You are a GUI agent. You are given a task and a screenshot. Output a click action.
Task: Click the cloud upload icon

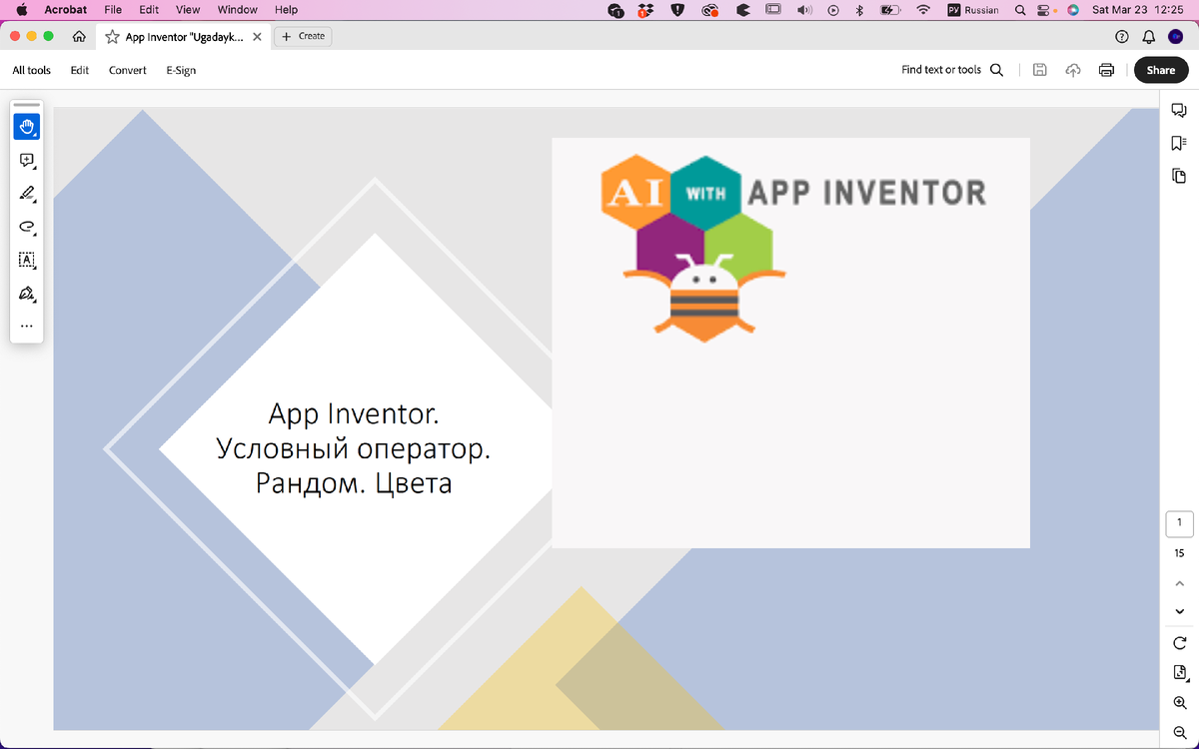pyautogui.click(x=1073, y=70)
